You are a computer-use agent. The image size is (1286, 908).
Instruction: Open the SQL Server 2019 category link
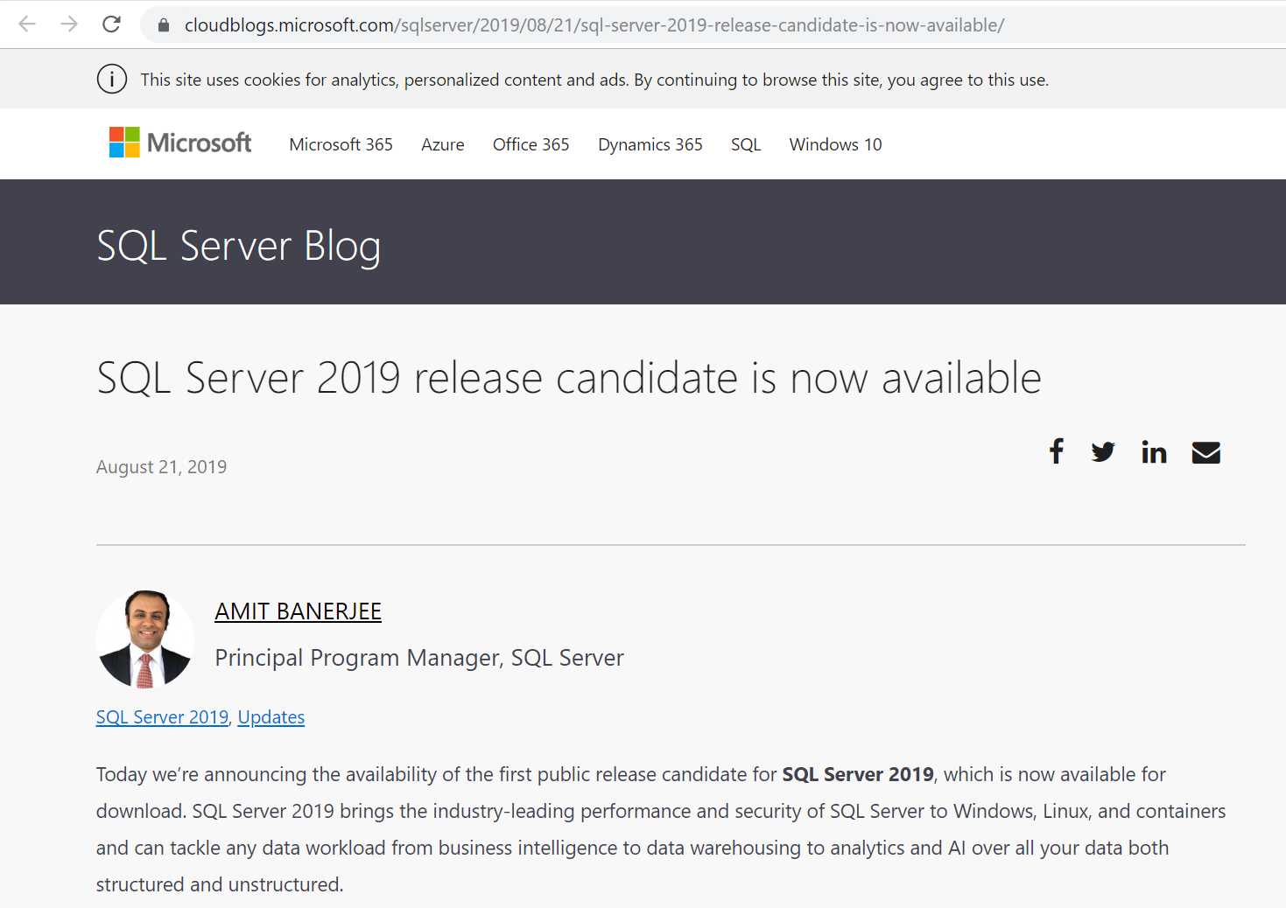pos(162,717)
